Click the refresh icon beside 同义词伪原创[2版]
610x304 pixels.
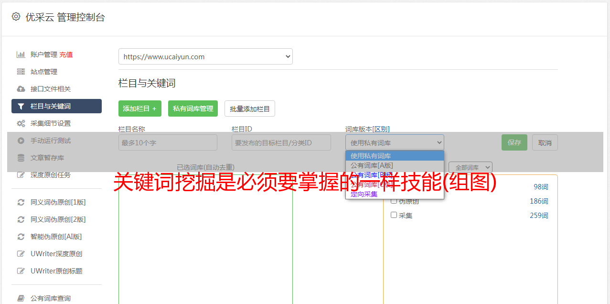[21, 219]
